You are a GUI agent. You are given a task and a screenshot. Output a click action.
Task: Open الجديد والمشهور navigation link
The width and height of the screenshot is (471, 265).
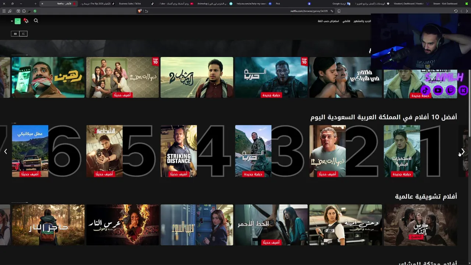pyautogui.click(x=362, y=21)
